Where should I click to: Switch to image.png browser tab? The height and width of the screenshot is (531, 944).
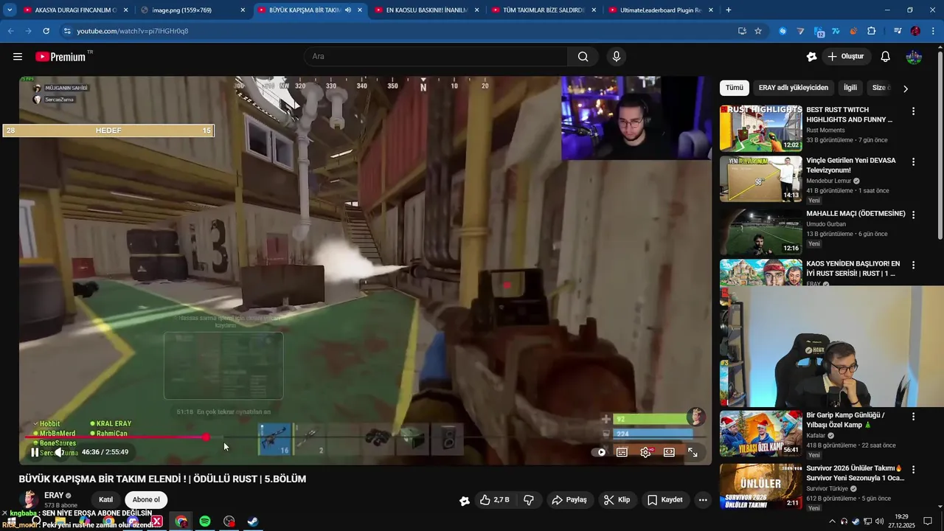(x=193, y=10)
